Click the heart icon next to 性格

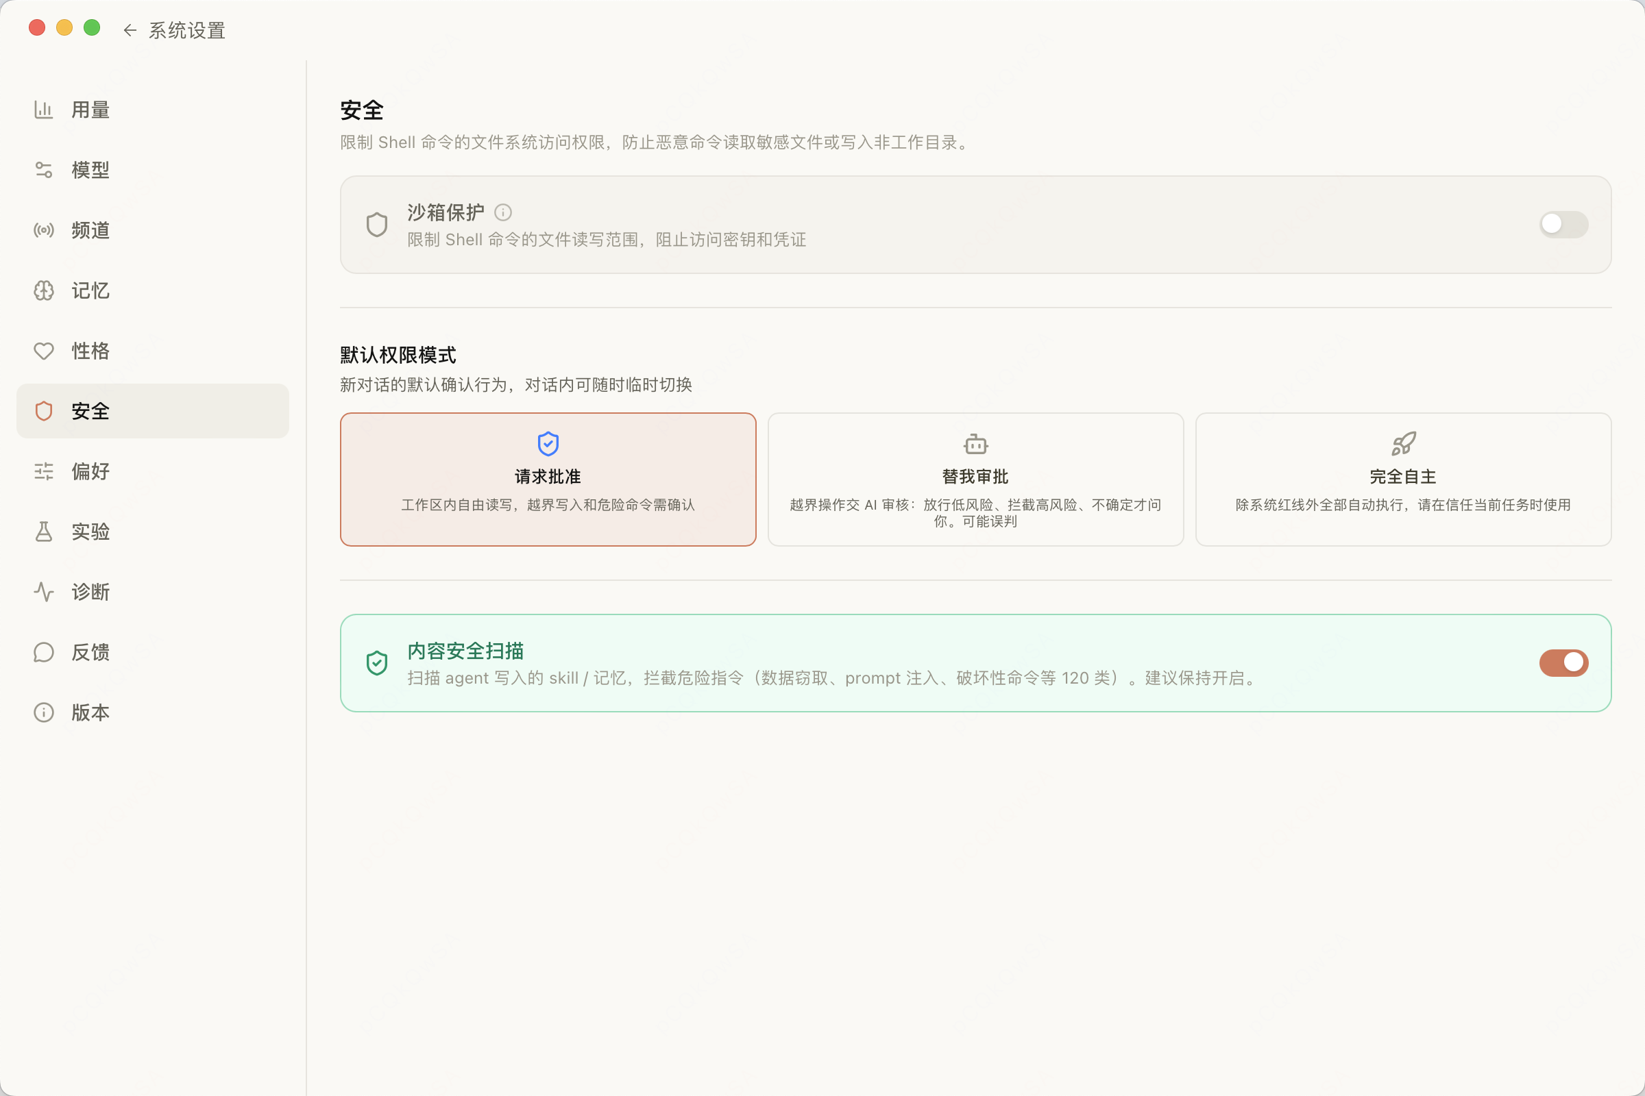pos(43,351)
